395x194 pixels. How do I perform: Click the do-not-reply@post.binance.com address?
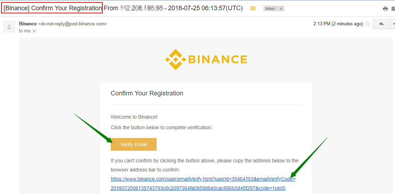coord(73,24)
